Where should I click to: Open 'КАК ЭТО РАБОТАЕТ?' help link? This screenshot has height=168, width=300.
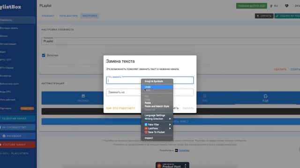coord(120,108)
